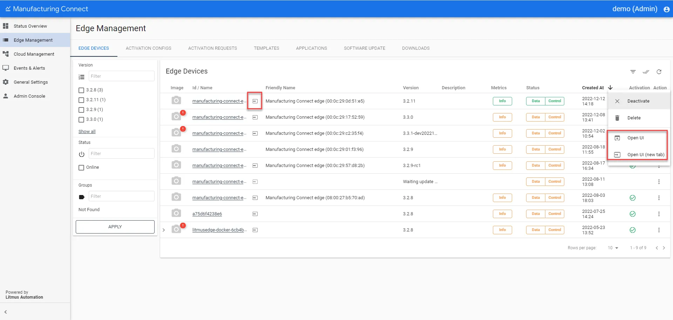Click the APPLY filter button

point(115,227)
